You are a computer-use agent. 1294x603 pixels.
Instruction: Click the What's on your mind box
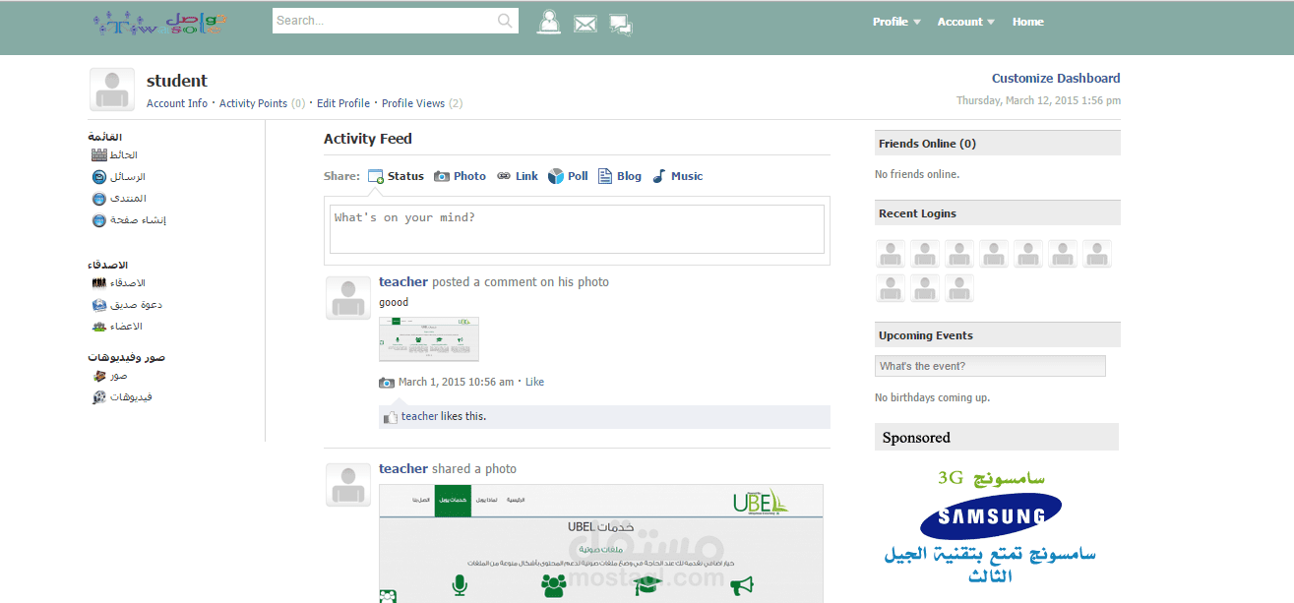pos(577,229)
